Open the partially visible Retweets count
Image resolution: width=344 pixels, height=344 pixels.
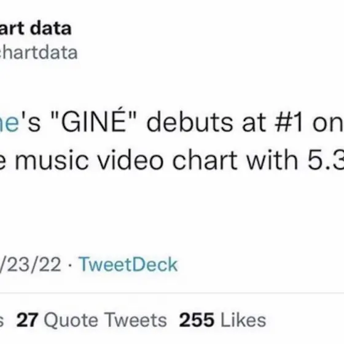pyautogui.click(x=2, y=321)
